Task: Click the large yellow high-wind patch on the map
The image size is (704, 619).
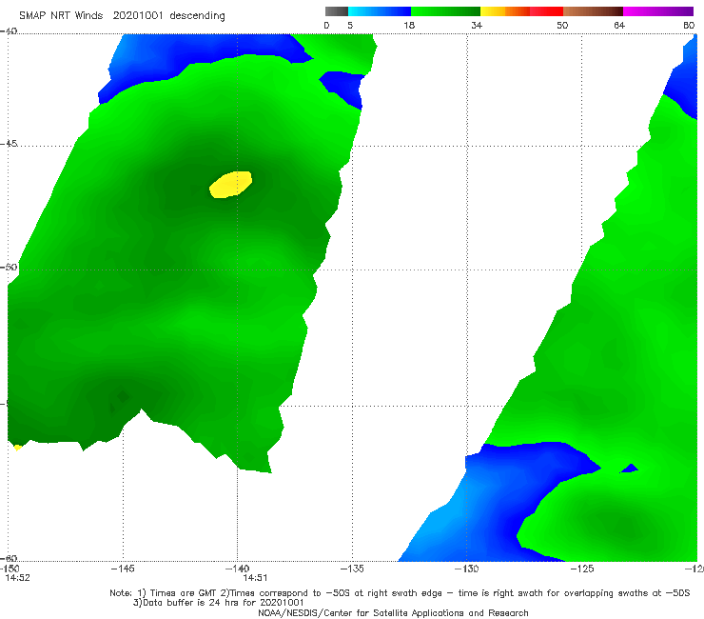Action: pos(231,185)
